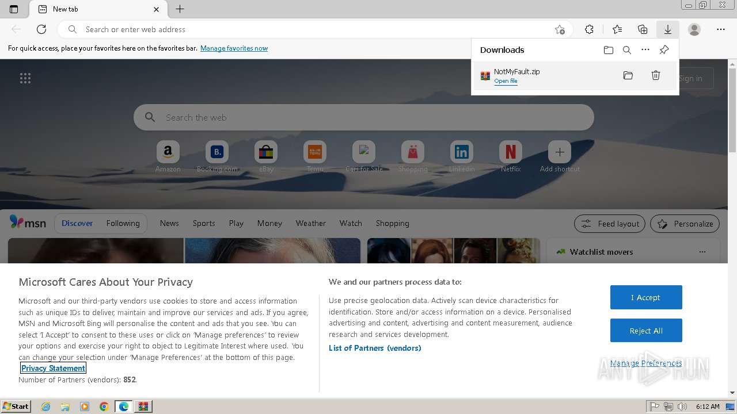This screenshot has height=414, width=737.
Task: Click the msn logo
Action: [x=28, y=223]
